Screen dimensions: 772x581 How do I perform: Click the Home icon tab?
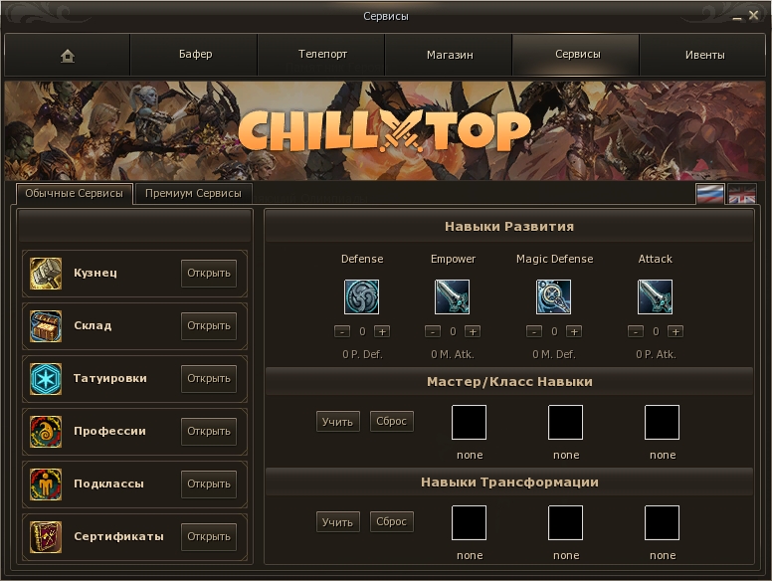click(68, 56)
